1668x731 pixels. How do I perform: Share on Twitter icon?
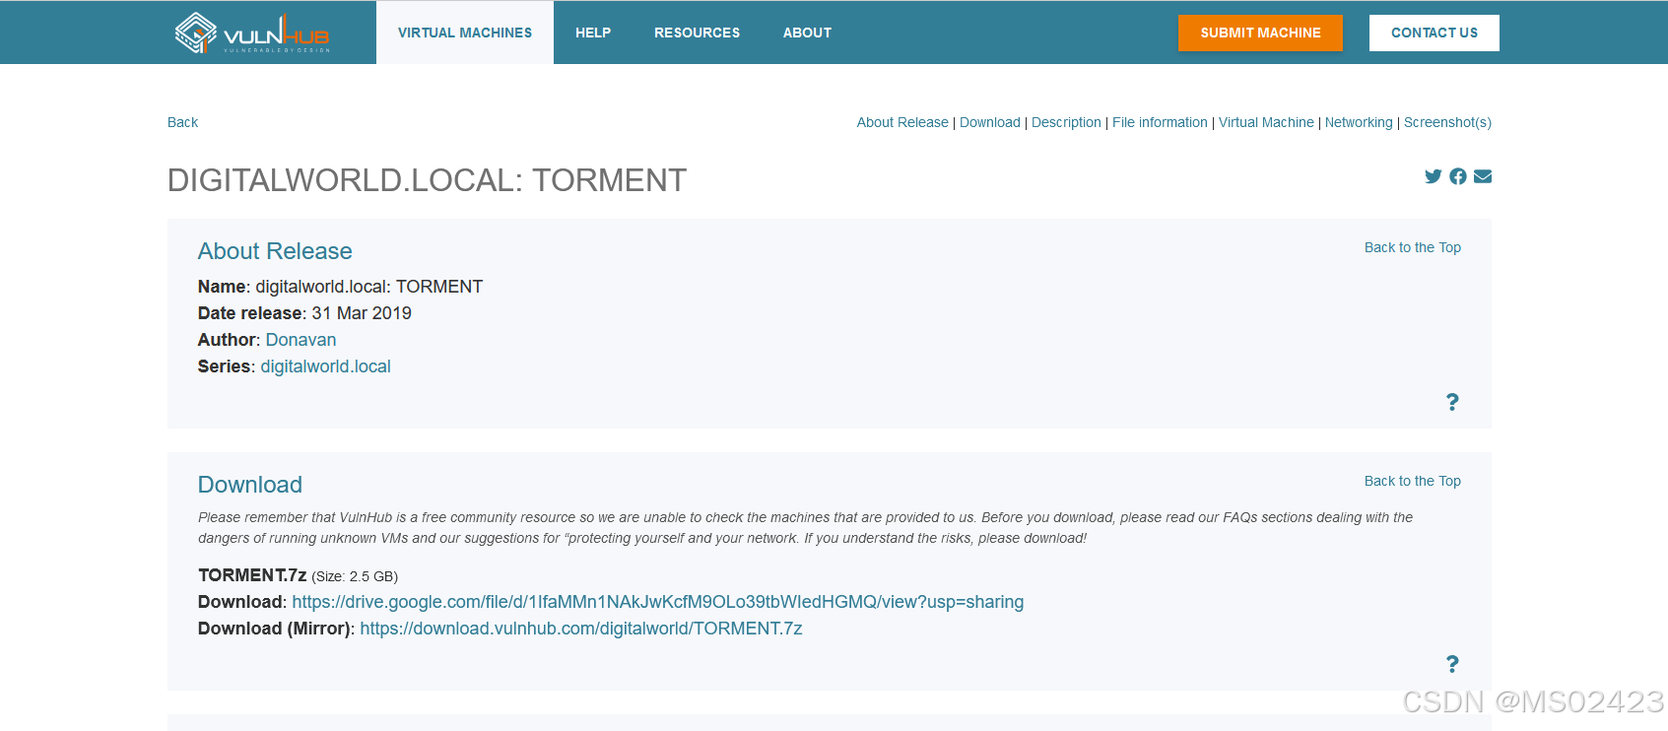click(1433, 176)
